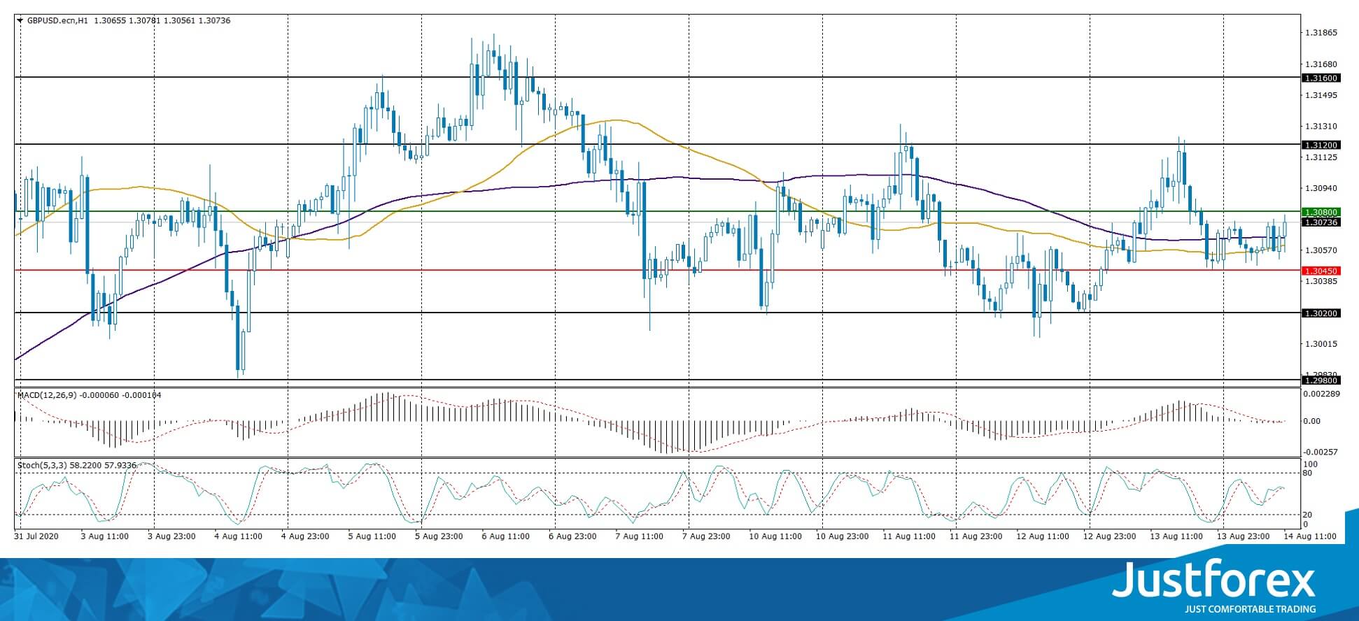Viewport: 1359px width, 621px height.
Task: Click the 6 Aug 11:00 time label
Action: click(x=506, y=536)
